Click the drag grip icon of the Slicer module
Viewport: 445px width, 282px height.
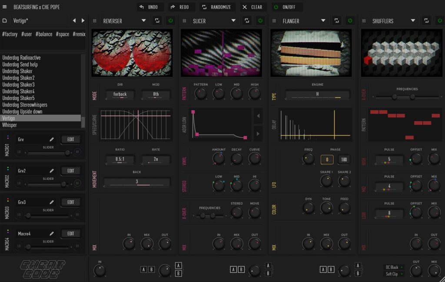coord(184,20)
